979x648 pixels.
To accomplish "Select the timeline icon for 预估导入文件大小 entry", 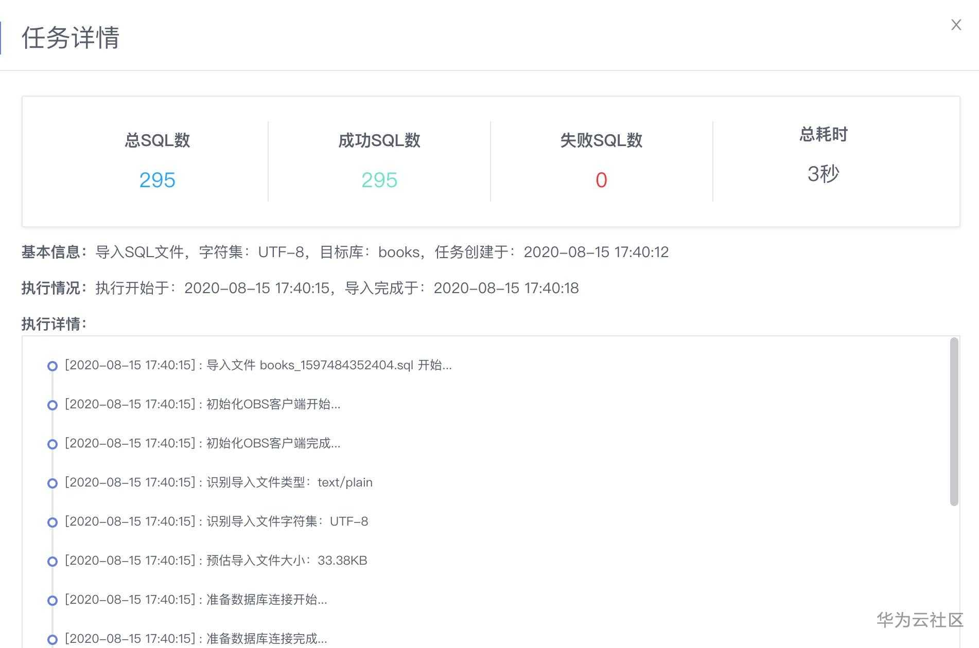I will [x=52, y=561].
